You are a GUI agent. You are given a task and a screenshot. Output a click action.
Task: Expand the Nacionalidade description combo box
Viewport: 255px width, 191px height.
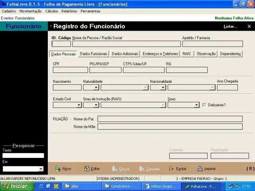coord(212,88)
